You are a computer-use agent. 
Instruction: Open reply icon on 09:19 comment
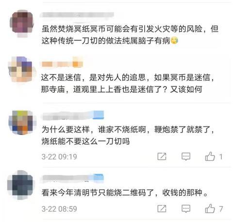pyautogui.click(x=186, y=156)
